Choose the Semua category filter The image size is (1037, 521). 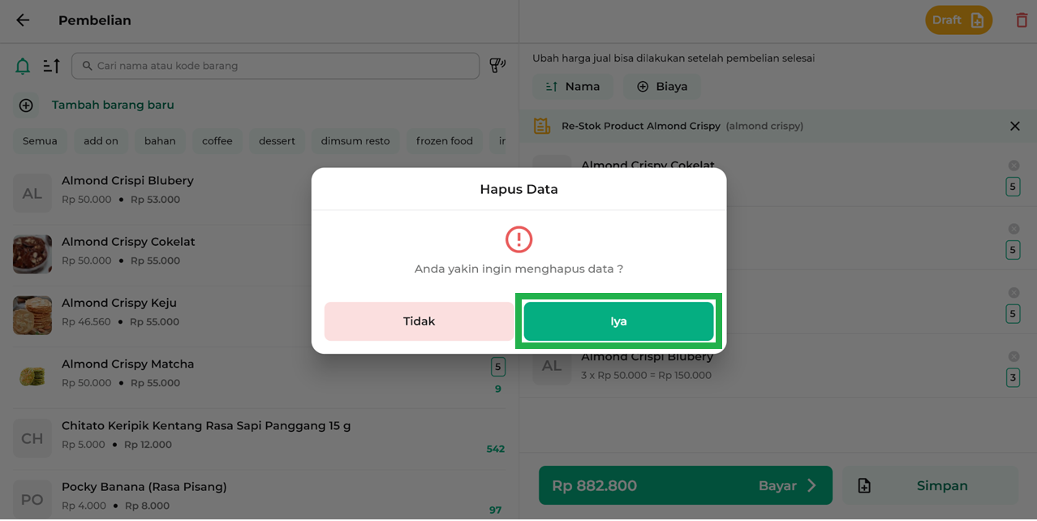coord(40,141)
